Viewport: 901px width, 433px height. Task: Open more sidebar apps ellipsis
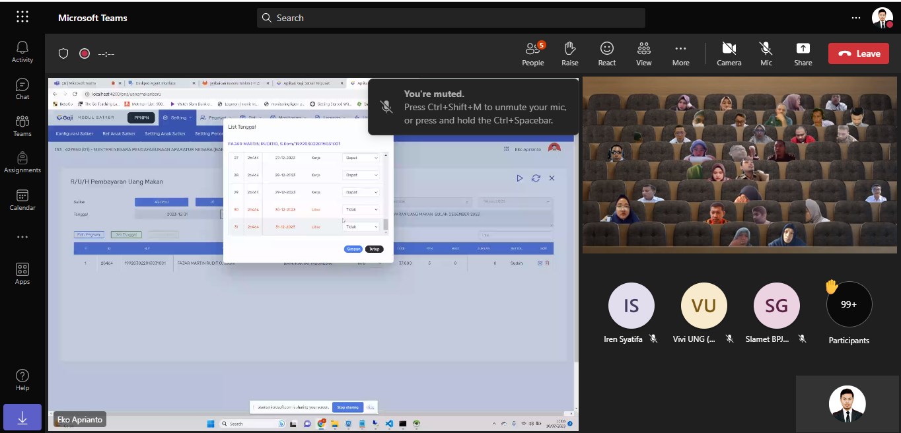point(22,237)
